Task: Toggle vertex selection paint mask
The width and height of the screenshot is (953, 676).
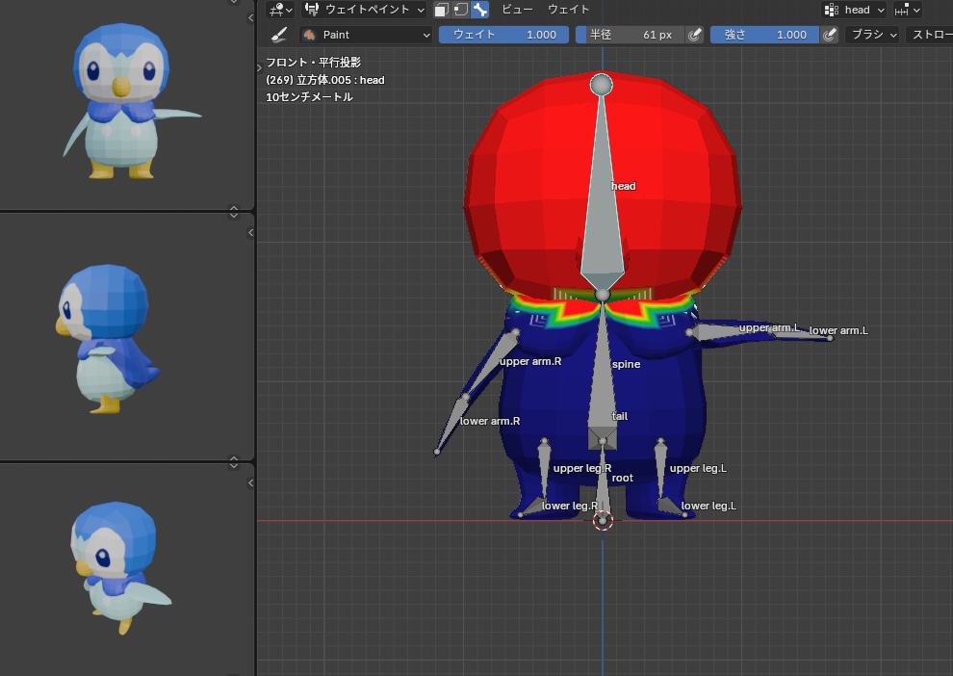Action: (460, 10)
